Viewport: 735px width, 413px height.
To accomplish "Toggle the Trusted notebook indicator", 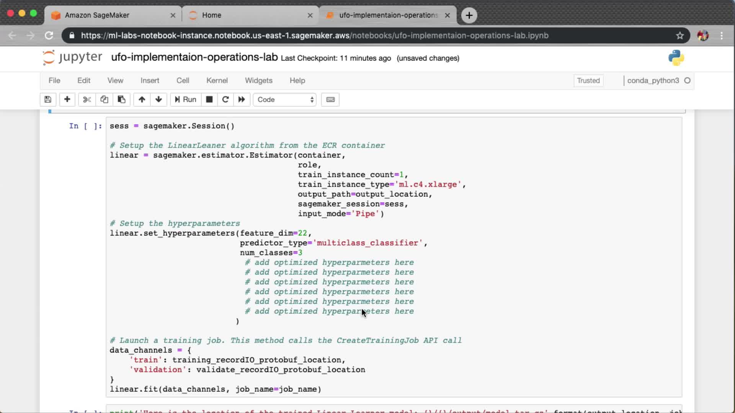I will pos(588,81).
